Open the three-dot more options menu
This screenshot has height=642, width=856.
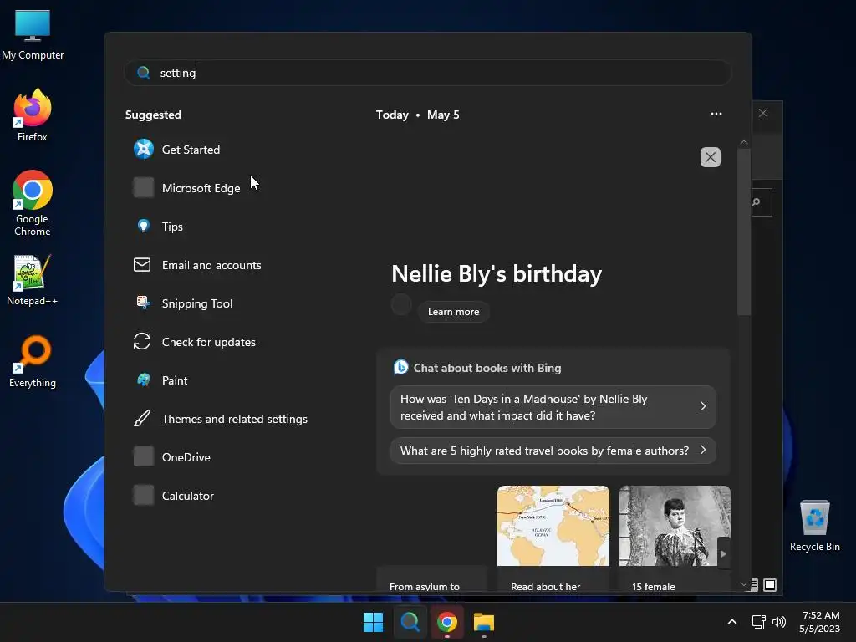click(x=716, y=114)
